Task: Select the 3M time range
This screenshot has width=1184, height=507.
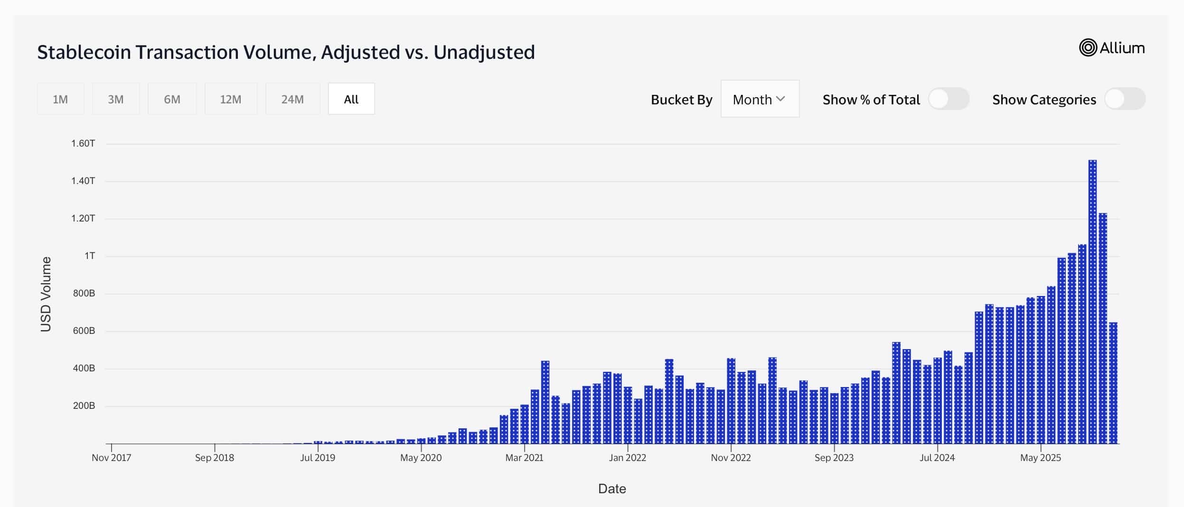Action: (x=116, y=99)
